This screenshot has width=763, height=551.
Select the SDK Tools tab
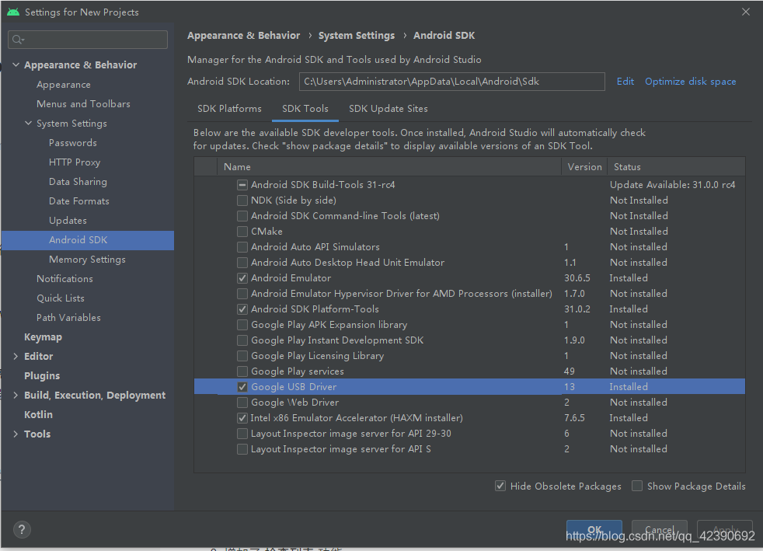tap(305, 109)
